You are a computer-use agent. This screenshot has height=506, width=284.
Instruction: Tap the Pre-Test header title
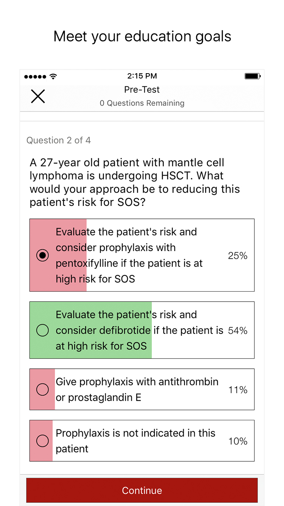(x=142, y=90)
